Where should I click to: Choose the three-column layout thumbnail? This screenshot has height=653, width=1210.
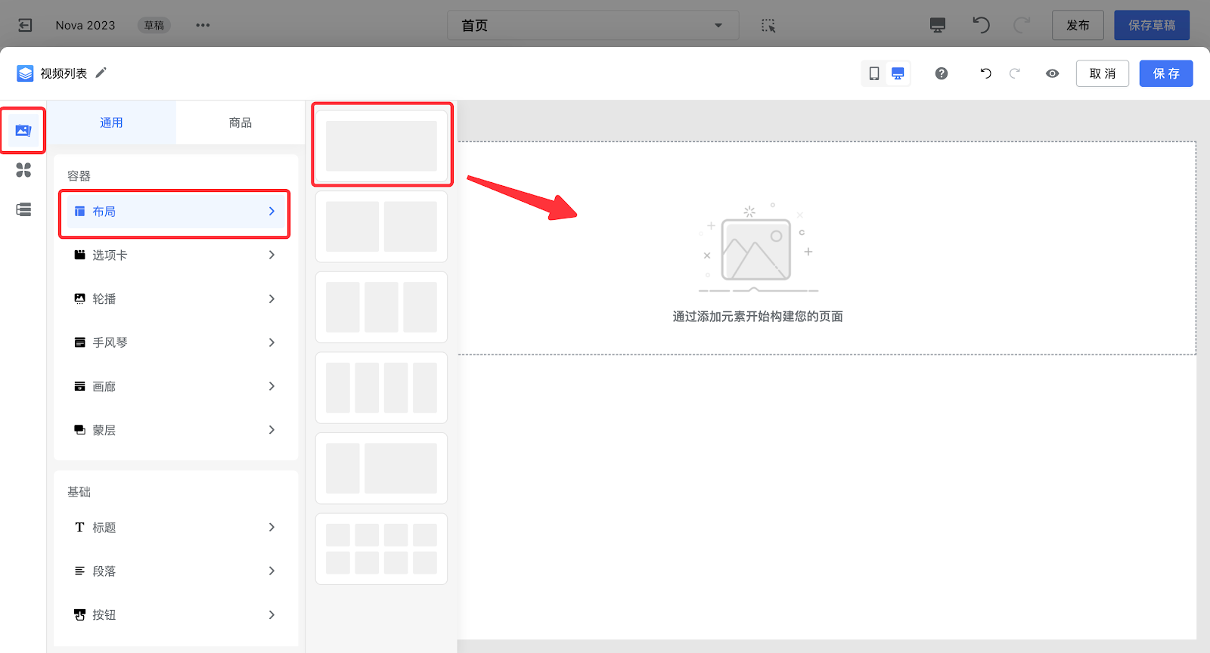point(381,307)
